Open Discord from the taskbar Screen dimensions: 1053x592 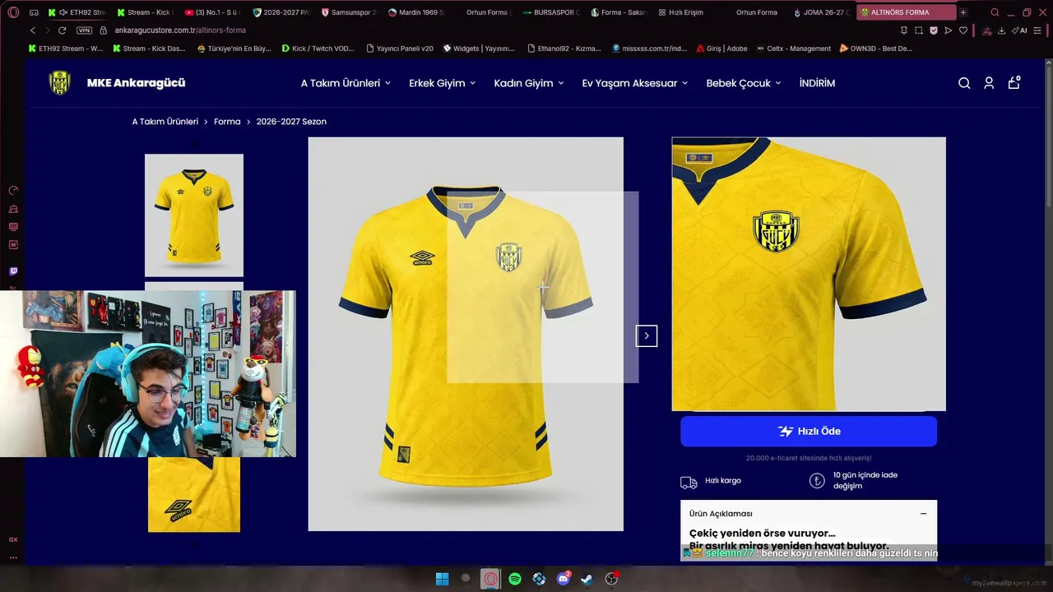click(x=564, y=579)
